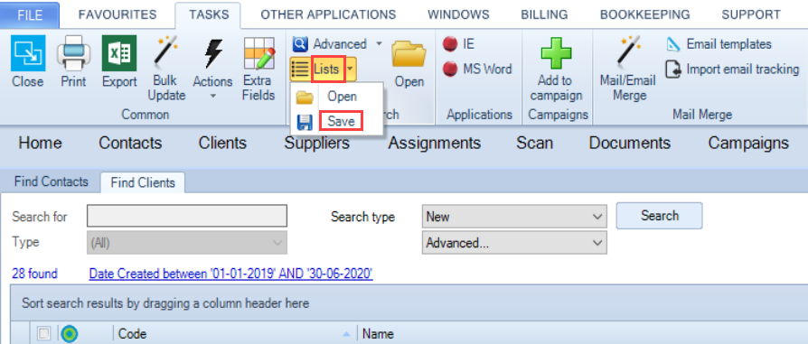This screenshot has height=344, width=808.
Task: Choose Save from the Lists menu
Action: point(341,121)
